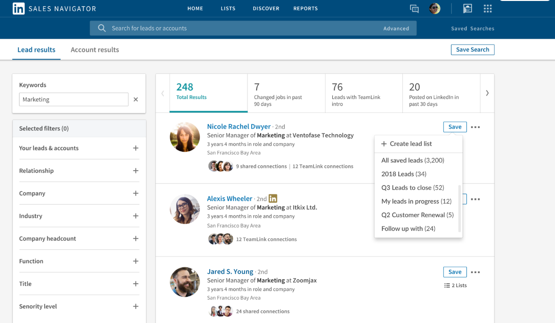Focus the search for leads or accounts field

pos(253,28)
